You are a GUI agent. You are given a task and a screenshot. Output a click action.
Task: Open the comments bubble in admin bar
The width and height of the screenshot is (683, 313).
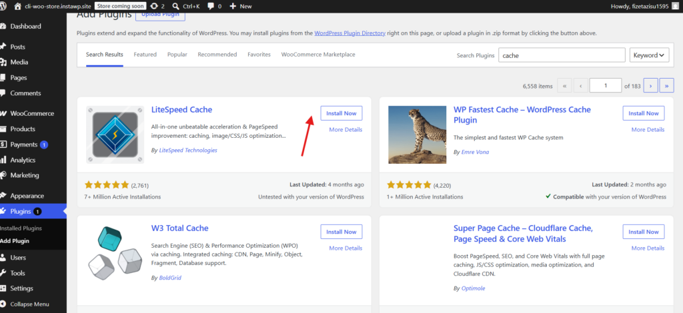214,6
